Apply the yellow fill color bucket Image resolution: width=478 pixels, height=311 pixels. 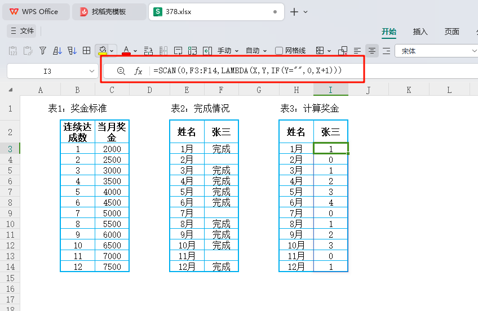pos(103,51)
